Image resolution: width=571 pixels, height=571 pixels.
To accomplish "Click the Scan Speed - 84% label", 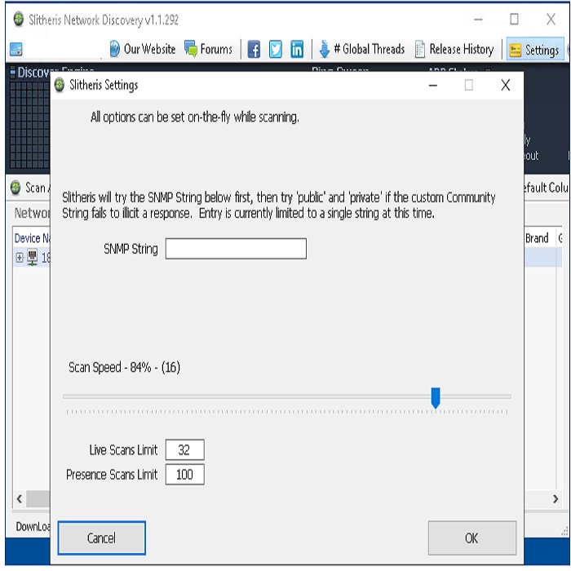I will [x=125, y=367].
